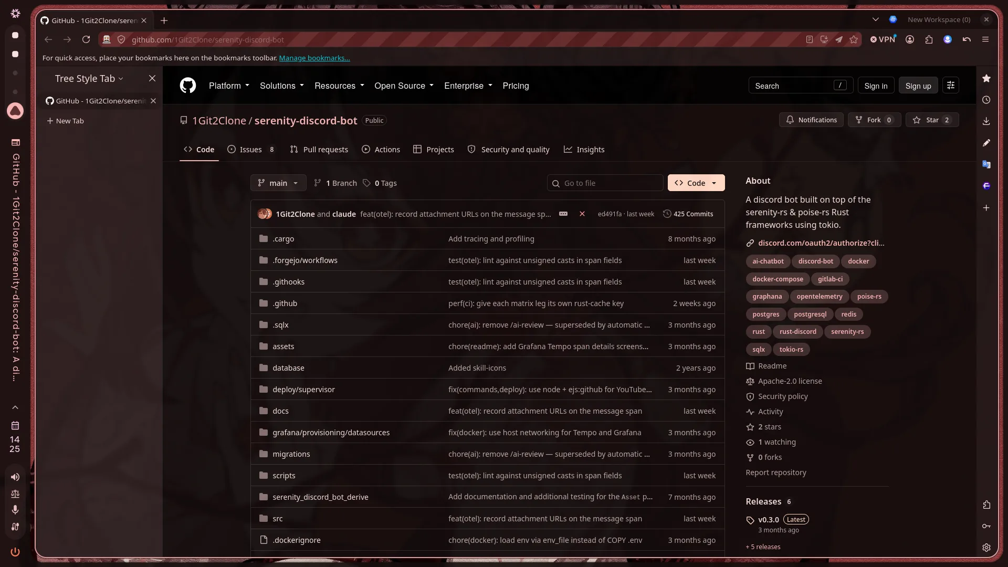
Task: Open the Manage bookmarks link
Action: pyautogui.click(x=314, y=58)
